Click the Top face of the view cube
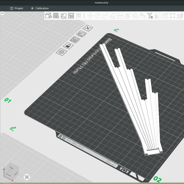184x184 pixels. [11, 168]
